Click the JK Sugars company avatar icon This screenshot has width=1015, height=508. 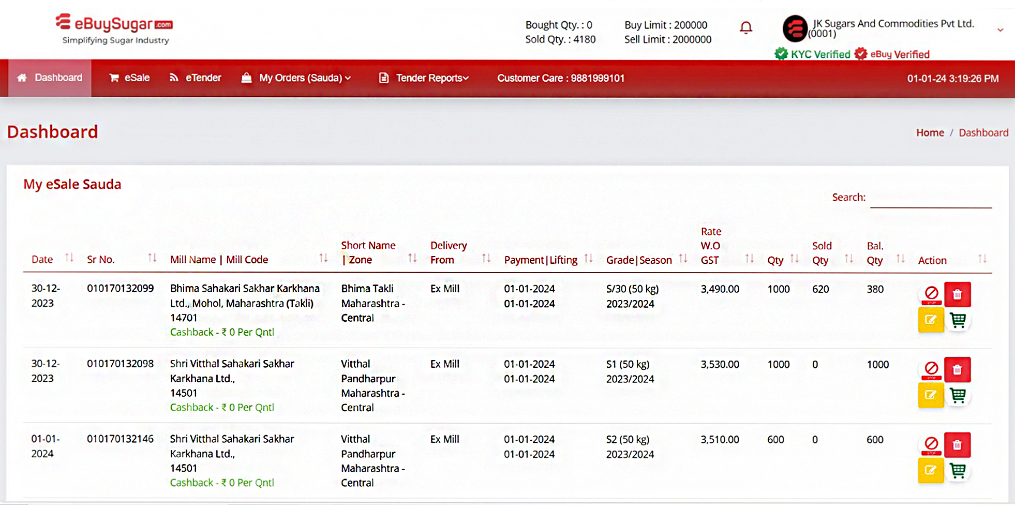tap(795, 28)
